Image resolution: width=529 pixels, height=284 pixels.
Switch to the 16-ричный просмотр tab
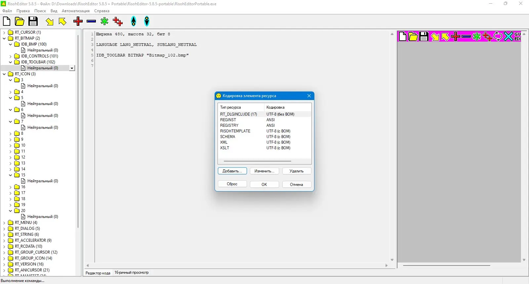132,272
